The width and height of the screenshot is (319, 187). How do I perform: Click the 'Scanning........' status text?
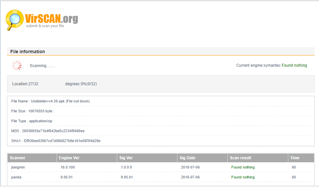point(42,66)
